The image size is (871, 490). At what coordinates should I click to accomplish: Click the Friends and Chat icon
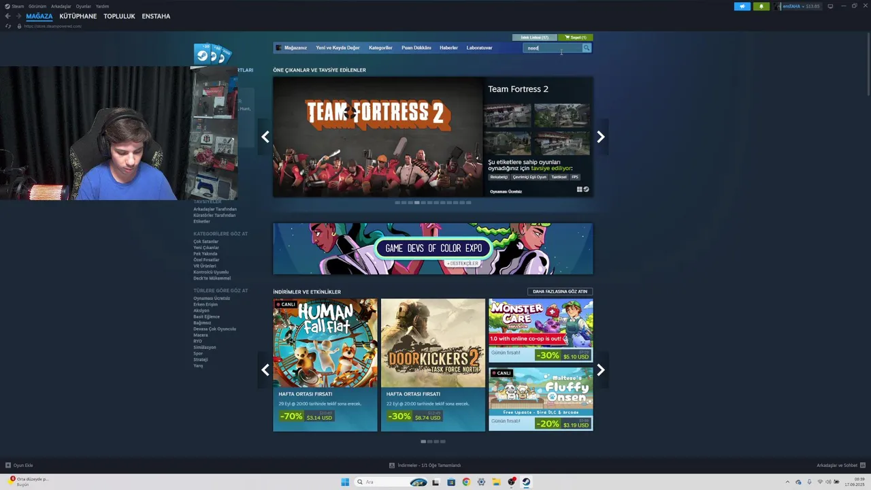(863, 465)
